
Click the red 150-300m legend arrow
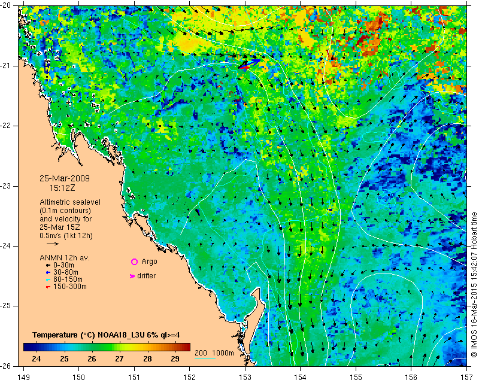[48, 287]
